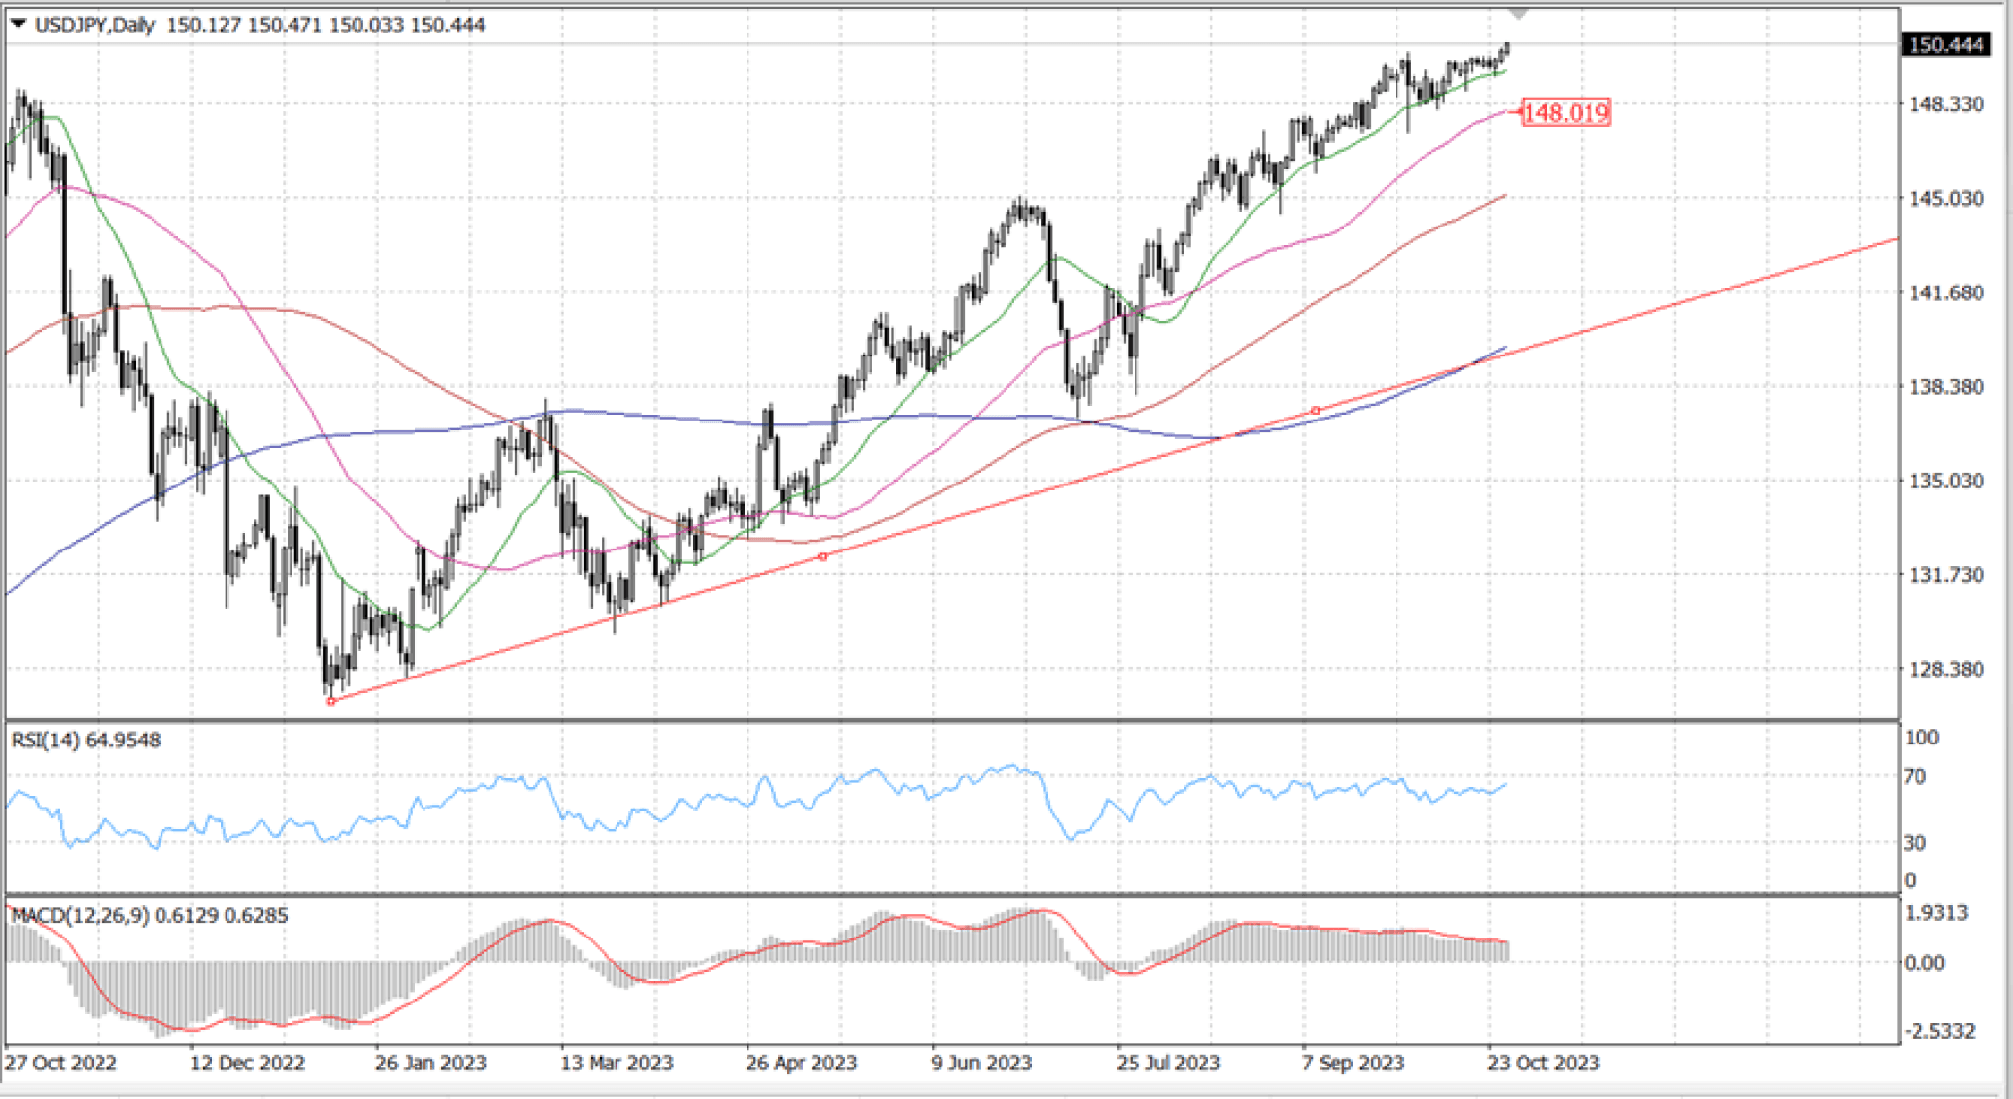Click the USDJPY,Daily chart title text
Image resolution: width=2013 pixels, height=1099 pixels.
point(95,25)
